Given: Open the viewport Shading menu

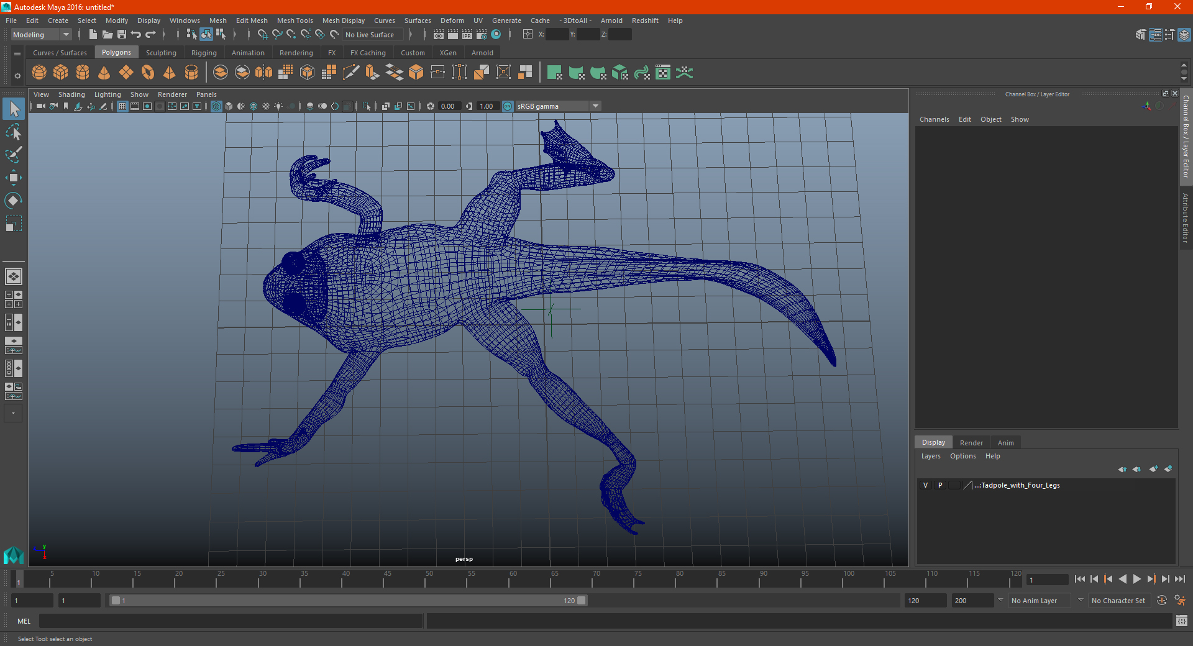Looking at the screenshot, I should (71, 94).
